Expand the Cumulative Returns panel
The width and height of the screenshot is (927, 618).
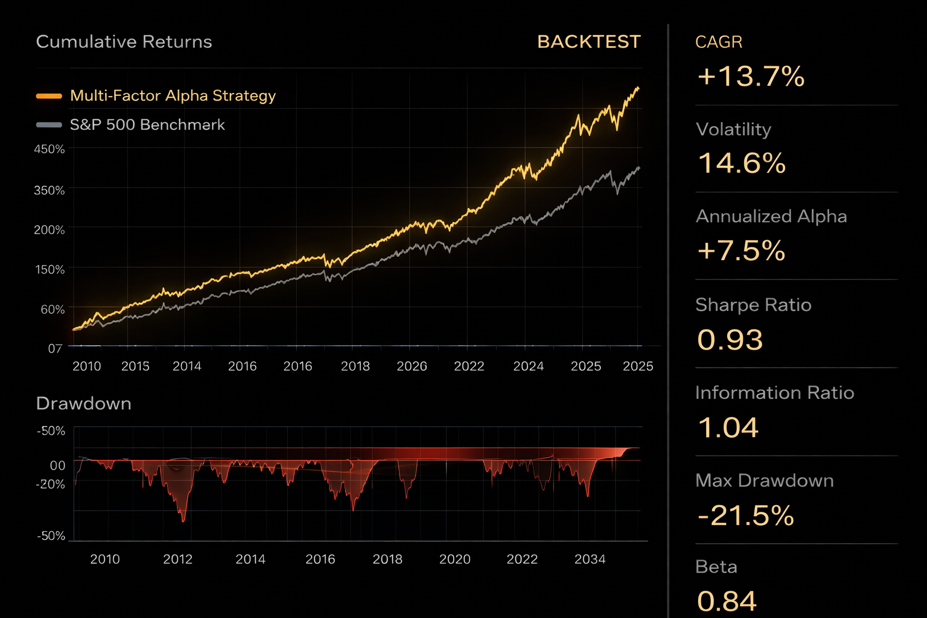point(124,42)
